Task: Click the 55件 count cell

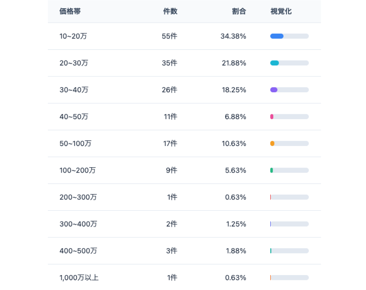Action: coord(169,36)
